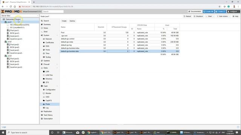Focus the Proxmox search field
The width and height of the screenshot is (241, 135).
pos(53,12)
